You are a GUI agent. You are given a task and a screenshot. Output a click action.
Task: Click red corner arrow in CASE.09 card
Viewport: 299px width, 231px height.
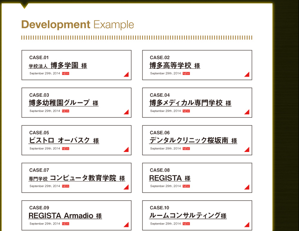click(x=126, y=225)
